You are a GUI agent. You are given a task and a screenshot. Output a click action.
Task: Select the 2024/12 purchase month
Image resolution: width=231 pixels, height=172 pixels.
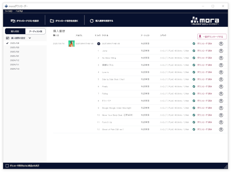[15, 60]
